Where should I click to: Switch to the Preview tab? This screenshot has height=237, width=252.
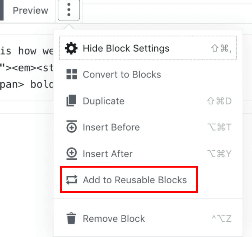pyautogui.click(x=30, y=10)
